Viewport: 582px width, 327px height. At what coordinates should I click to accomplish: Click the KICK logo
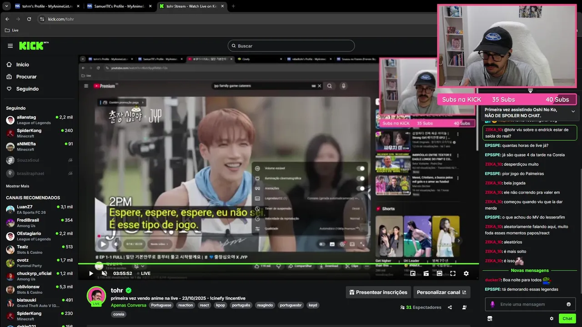[33, 45]
